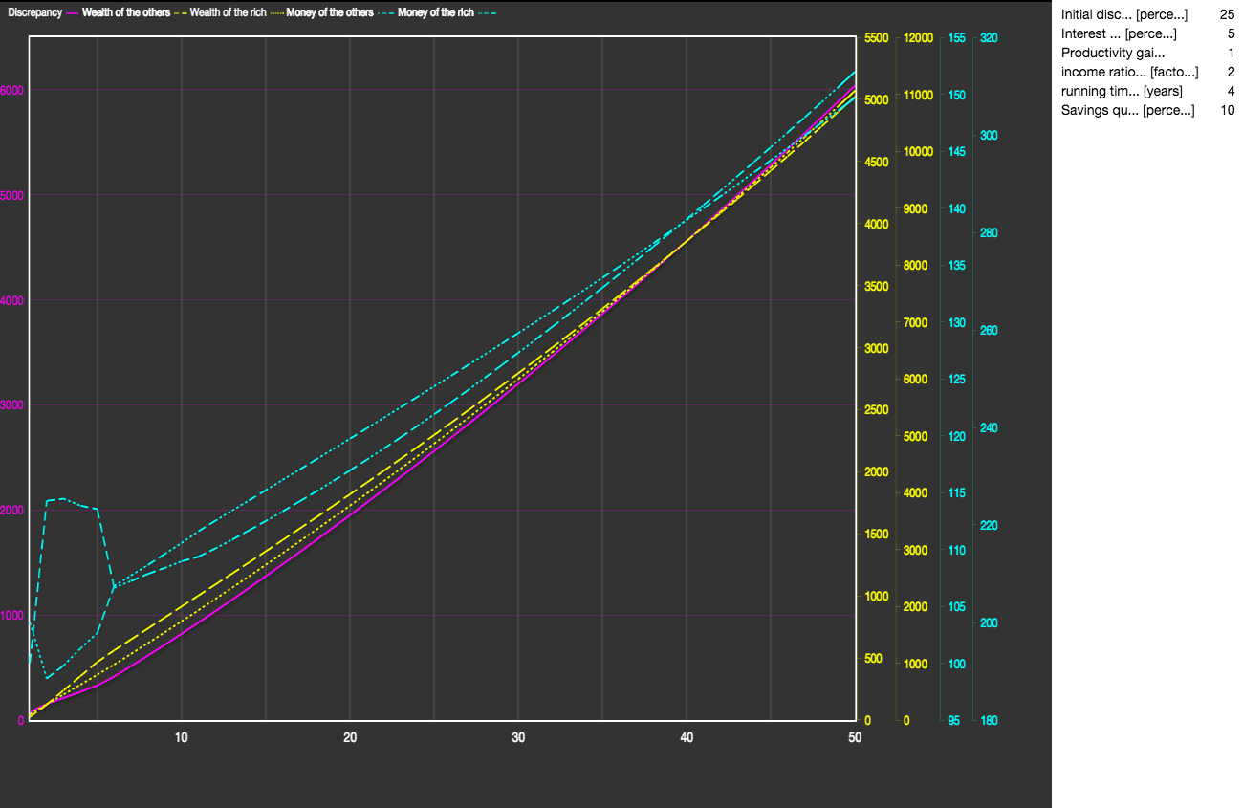1243x808 pixels.
Task: Click the magenta 3000 left-axis label
Action: coord(11,404)
